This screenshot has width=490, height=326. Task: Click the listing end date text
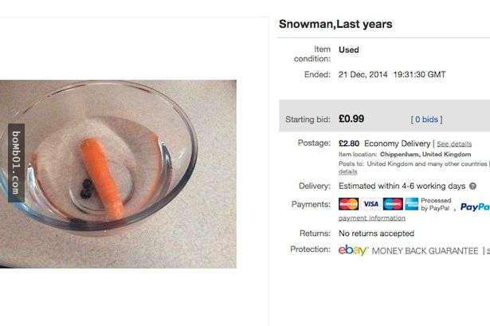pos(392,74)
